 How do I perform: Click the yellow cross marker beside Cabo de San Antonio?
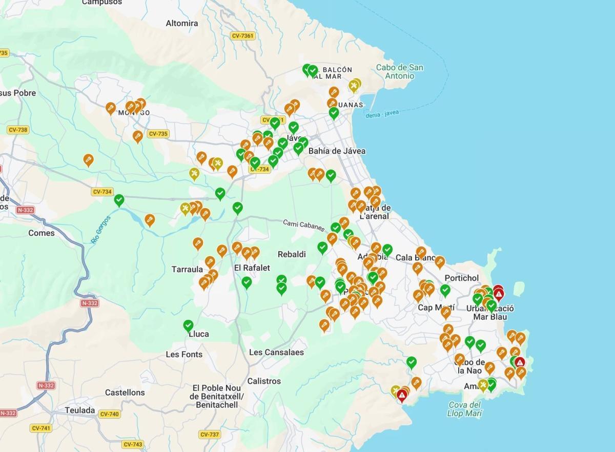tap(354, 86)
